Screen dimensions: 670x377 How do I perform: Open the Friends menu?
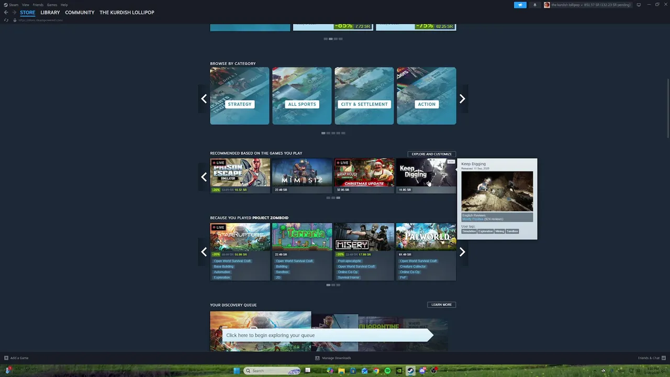[38, 5]
